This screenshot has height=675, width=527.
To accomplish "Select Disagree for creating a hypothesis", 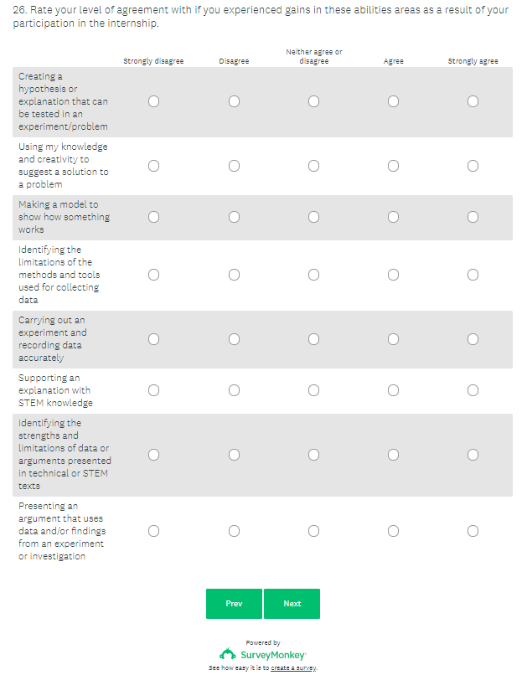I will 234,101.
